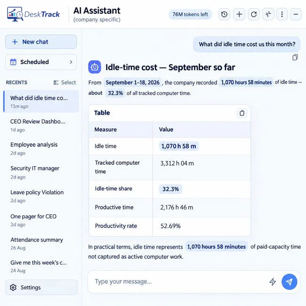Click the 32.3% Idle-time share table value
This screenshot has width=306, height=306.
coord(170,189)
